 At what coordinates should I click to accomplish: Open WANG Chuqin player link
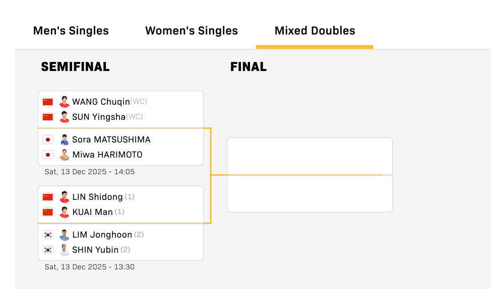[101, 102]
